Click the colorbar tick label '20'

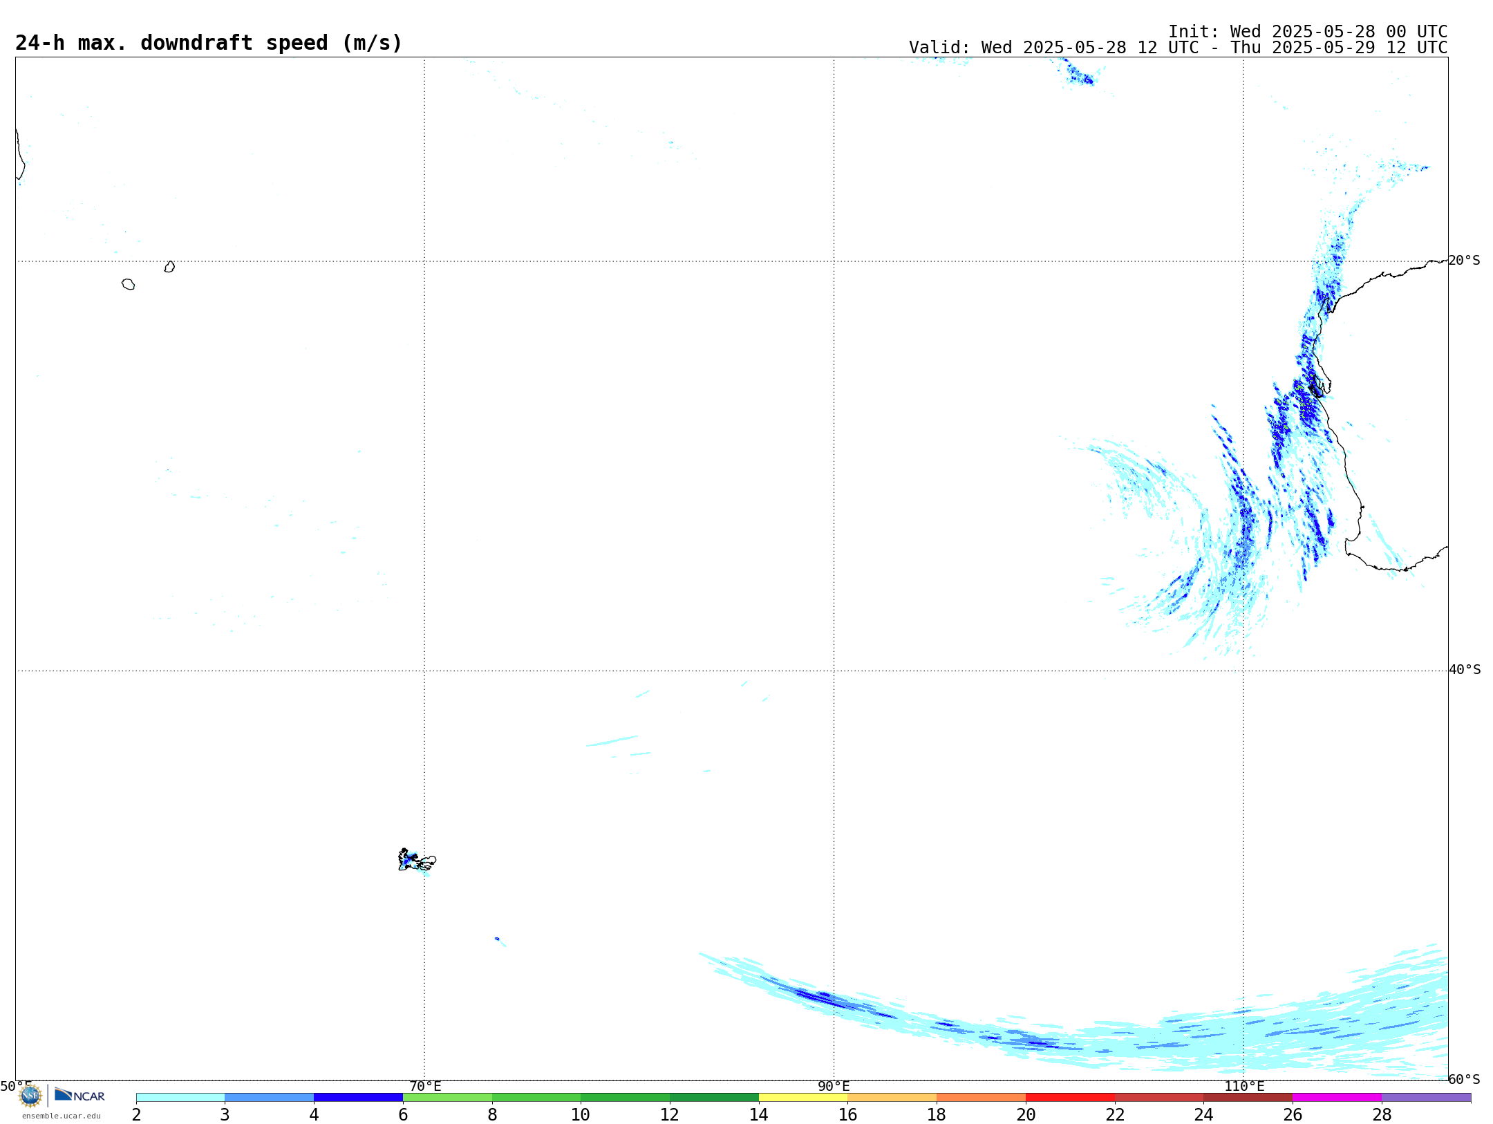coord(1026,1114)
